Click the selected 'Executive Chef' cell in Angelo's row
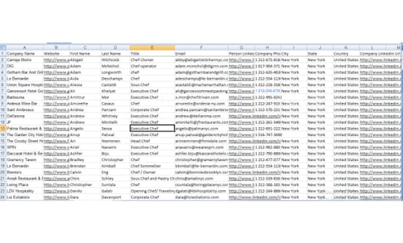The height and width of the screenshot is (243, 403). pos(152,128)
